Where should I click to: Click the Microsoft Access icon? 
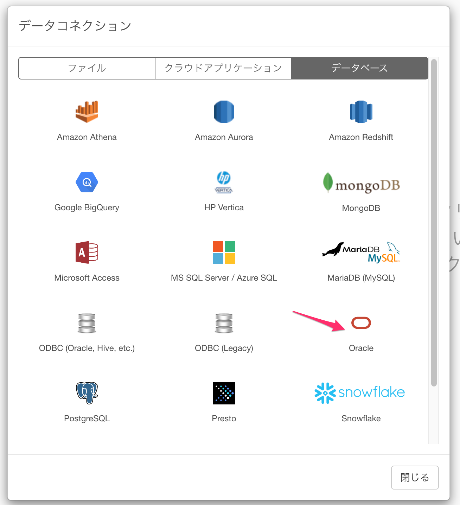coord(87,252)
